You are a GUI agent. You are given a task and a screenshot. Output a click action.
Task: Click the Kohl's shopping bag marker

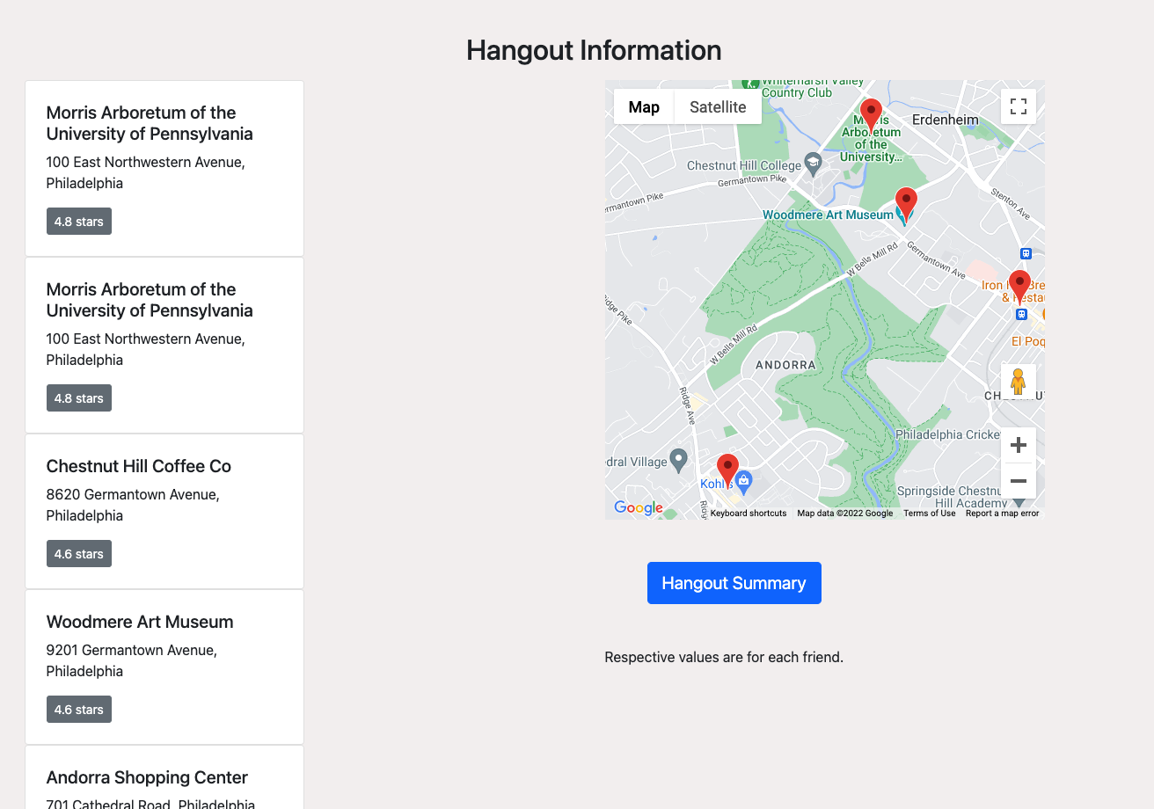pyautogui.click(x=744, y=481)
